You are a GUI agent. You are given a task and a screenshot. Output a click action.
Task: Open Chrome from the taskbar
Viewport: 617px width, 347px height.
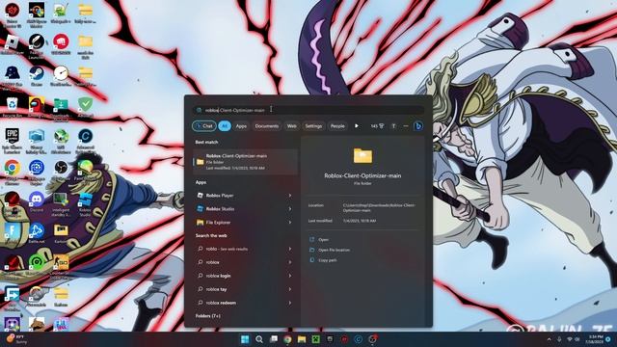[x=287, y=339]
